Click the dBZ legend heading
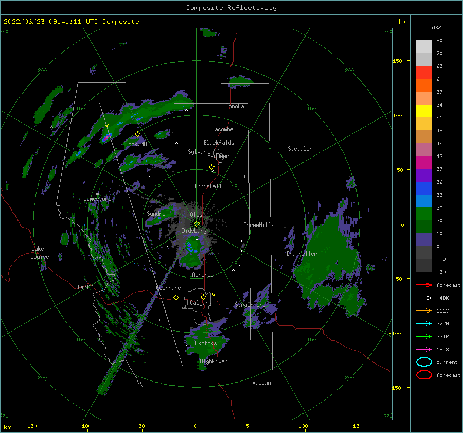 click(436, 27)
